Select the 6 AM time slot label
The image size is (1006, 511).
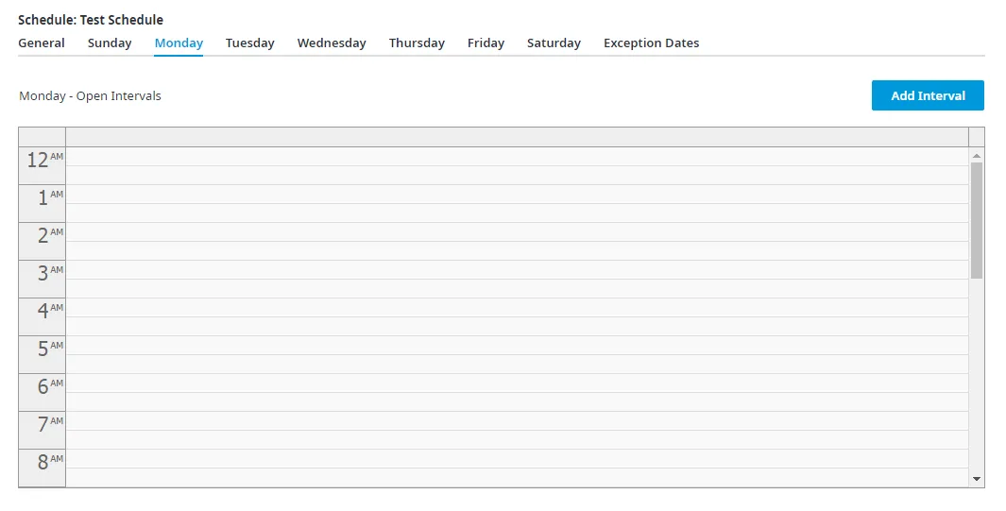pos(43,393)
